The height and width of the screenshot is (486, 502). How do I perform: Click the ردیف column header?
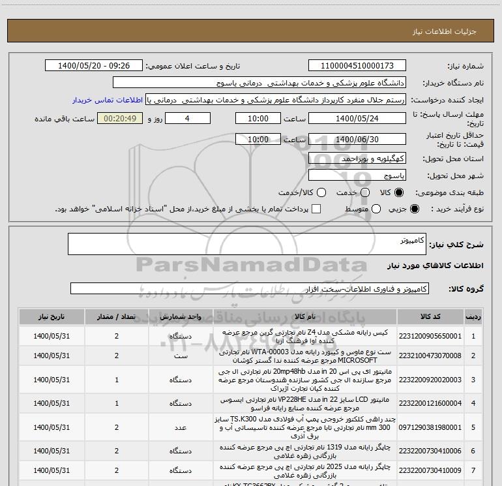point(473,316)
